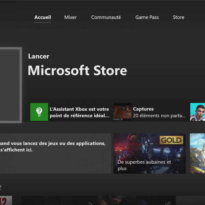205x205 pixels.
Task: Click the broadcast icon on the bottom tile
Action: click(168, 203)
